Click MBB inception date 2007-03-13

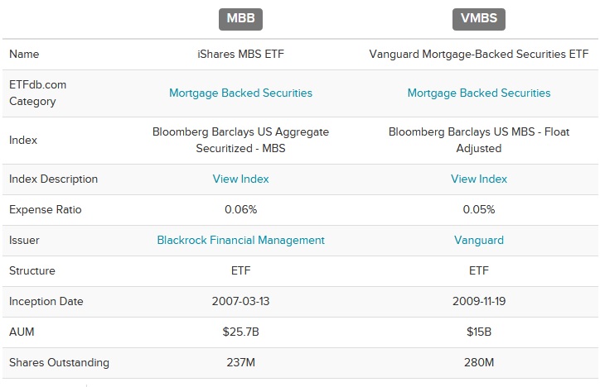(x=240, y=301)
